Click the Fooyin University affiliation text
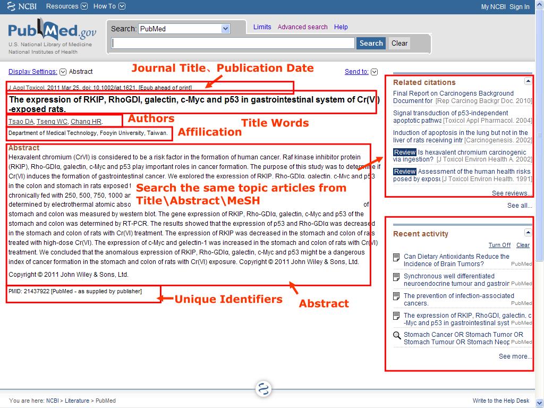Image resolution: width=544 pixels, height=408 pixels. pos(88,133)
